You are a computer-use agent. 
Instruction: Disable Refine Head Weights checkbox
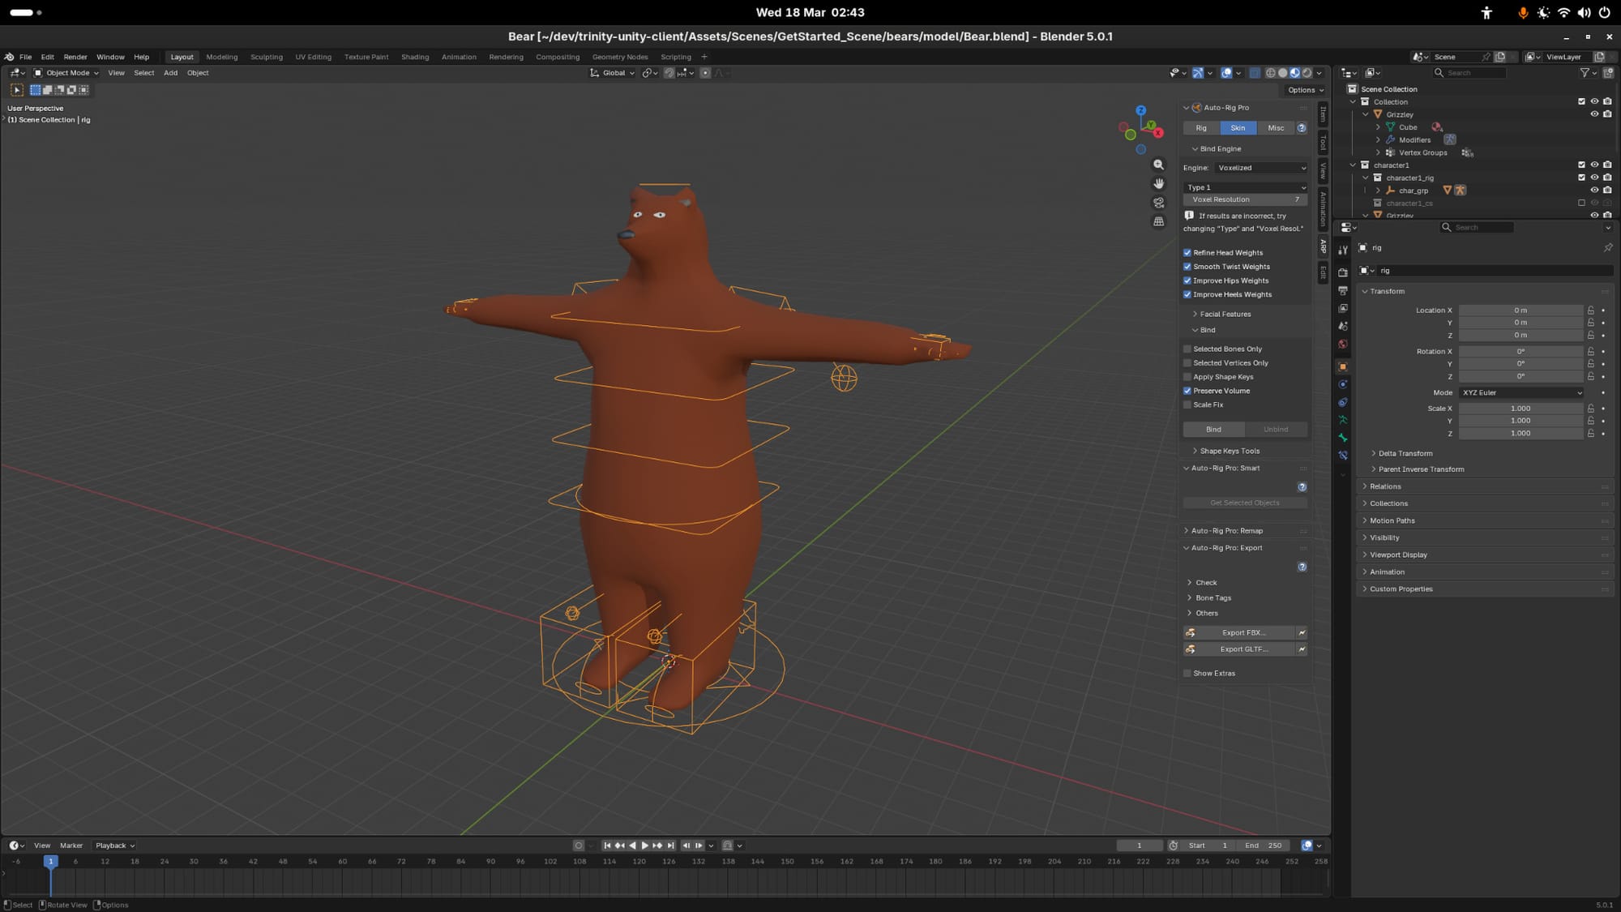click(x=1187, y=253)
